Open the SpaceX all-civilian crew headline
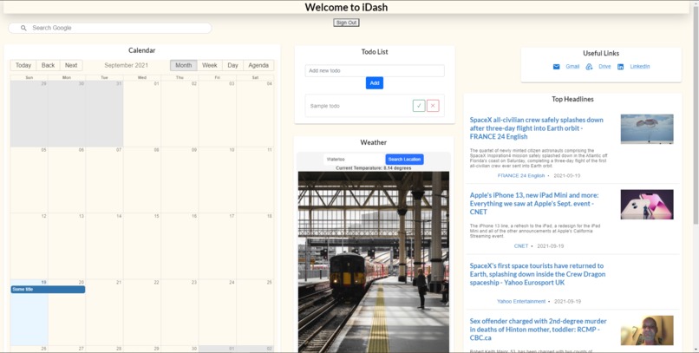This screenshot has height=353, width=699. pyautogui.click(x=537, y=128)
